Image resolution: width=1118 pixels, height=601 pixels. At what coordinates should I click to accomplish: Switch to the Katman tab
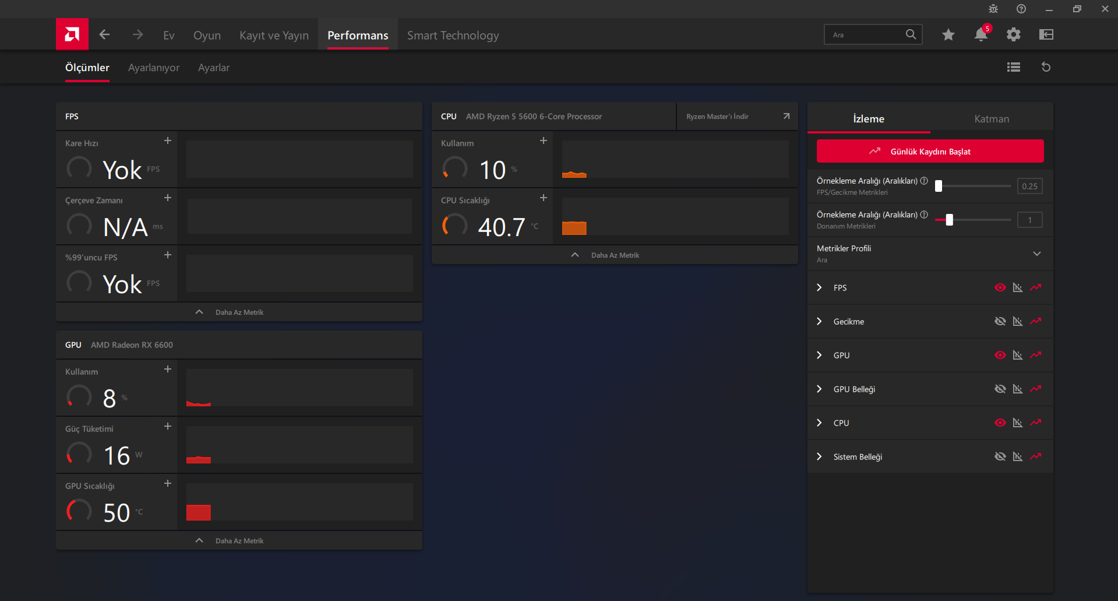(992, 118)
